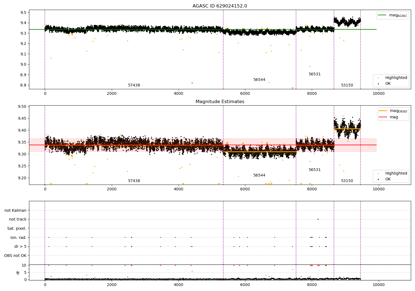Click the 'not track' black data marker near x=8200

coord(318,219)
